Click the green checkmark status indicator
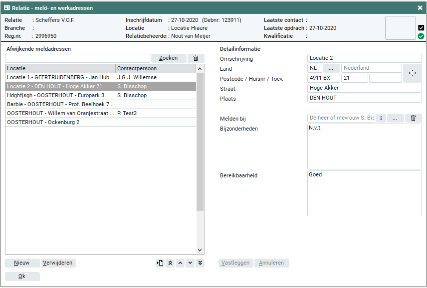Screen dimensions: 427x288 point(421,36)
